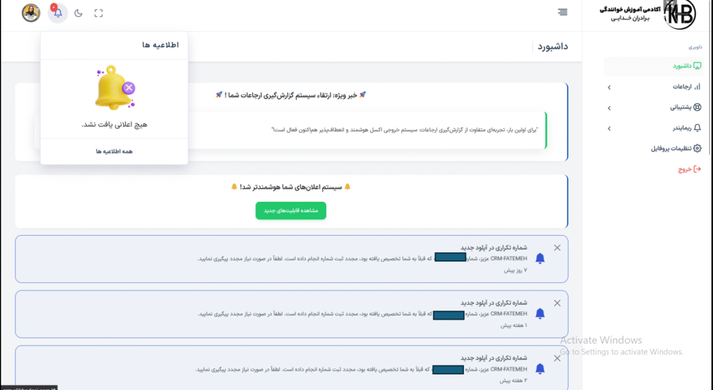Click the notification bell icon in header
Viewport: 713px width, 390px height.
(58, 13)
